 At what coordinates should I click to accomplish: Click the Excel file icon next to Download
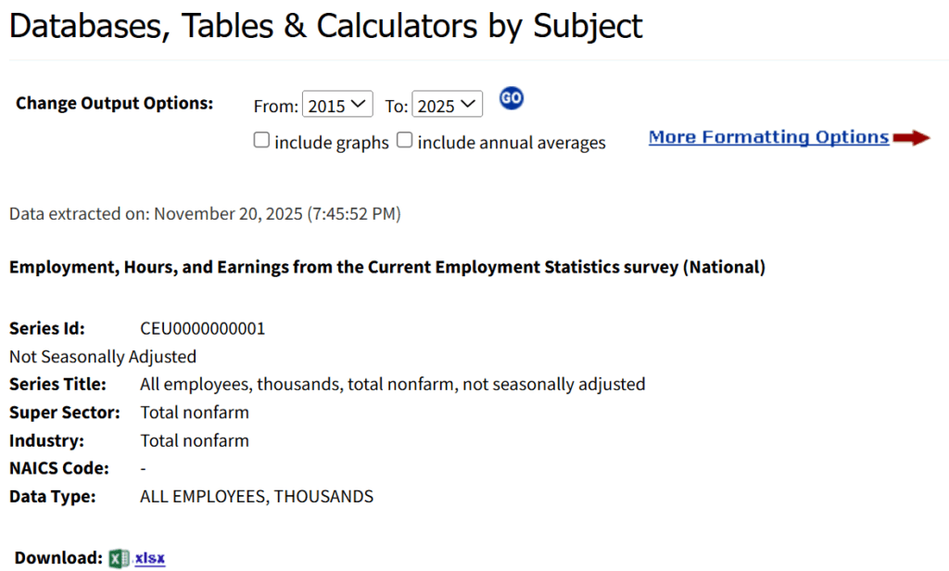pyautogui.click(x=119, y=558)
